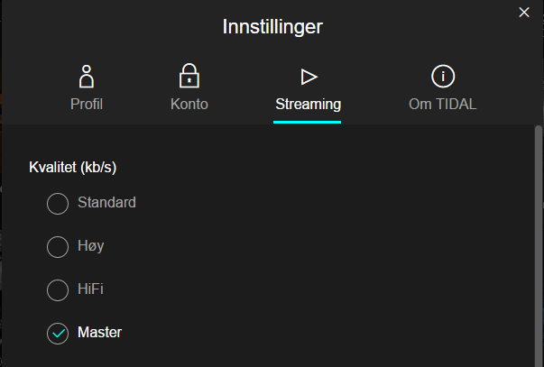This screenshot has height=367, width=544.
Task: Click the Konto padlock icon
Action: pos(189,76)
